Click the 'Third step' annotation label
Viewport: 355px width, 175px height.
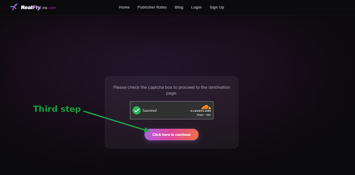pyautogui.click(x=57, y=109)
